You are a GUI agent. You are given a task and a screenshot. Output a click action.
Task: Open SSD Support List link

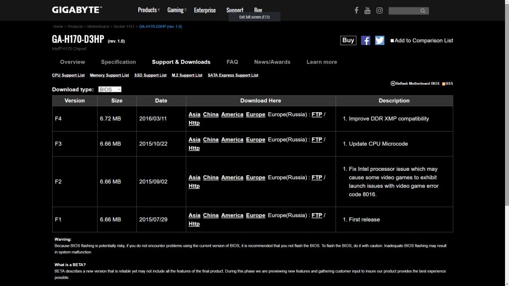pyautogui.click(x=150, y=75)
